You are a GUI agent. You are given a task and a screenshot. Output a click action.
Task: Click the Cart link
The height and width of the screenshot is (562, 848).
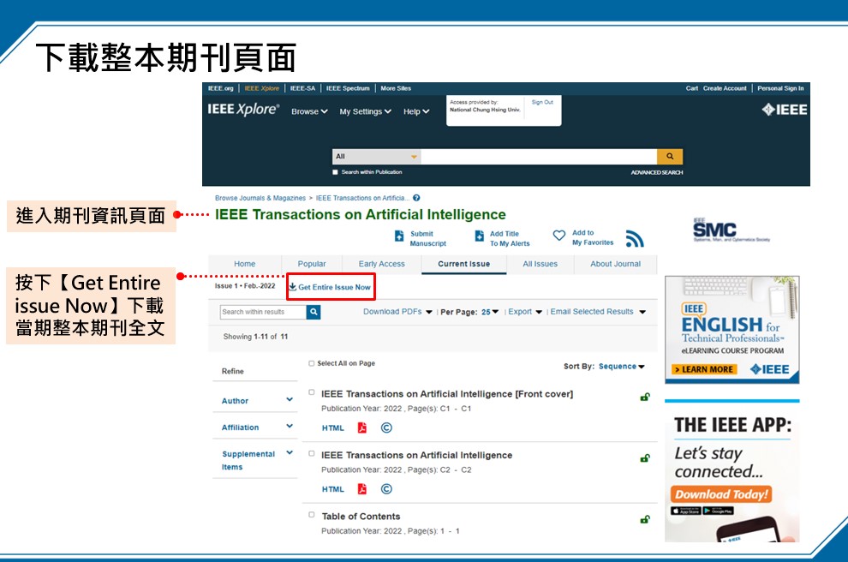tap(692, 88)
